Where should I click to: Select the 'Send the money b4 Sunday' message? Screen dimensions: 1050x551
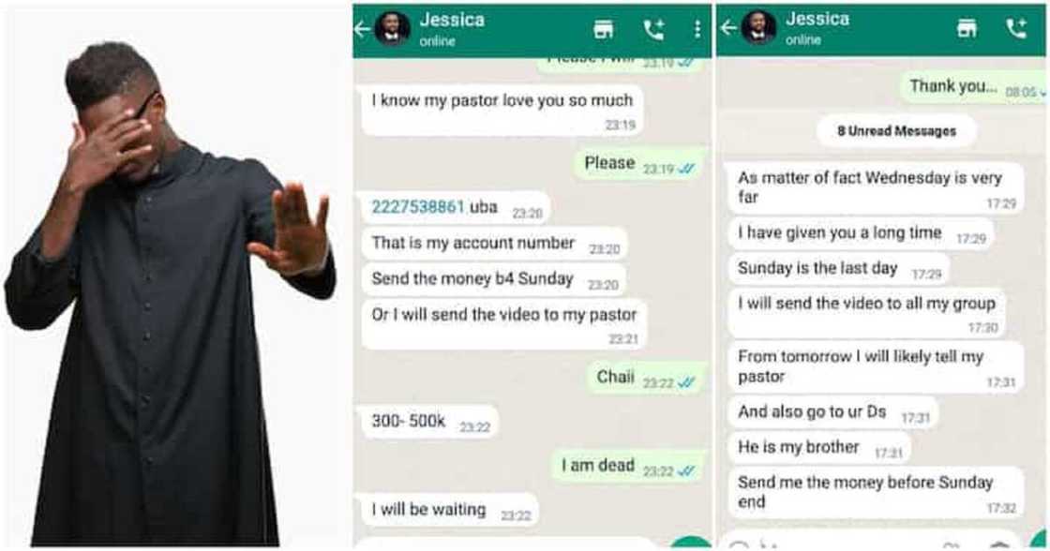pyautogui.click(x=493, y=280)
